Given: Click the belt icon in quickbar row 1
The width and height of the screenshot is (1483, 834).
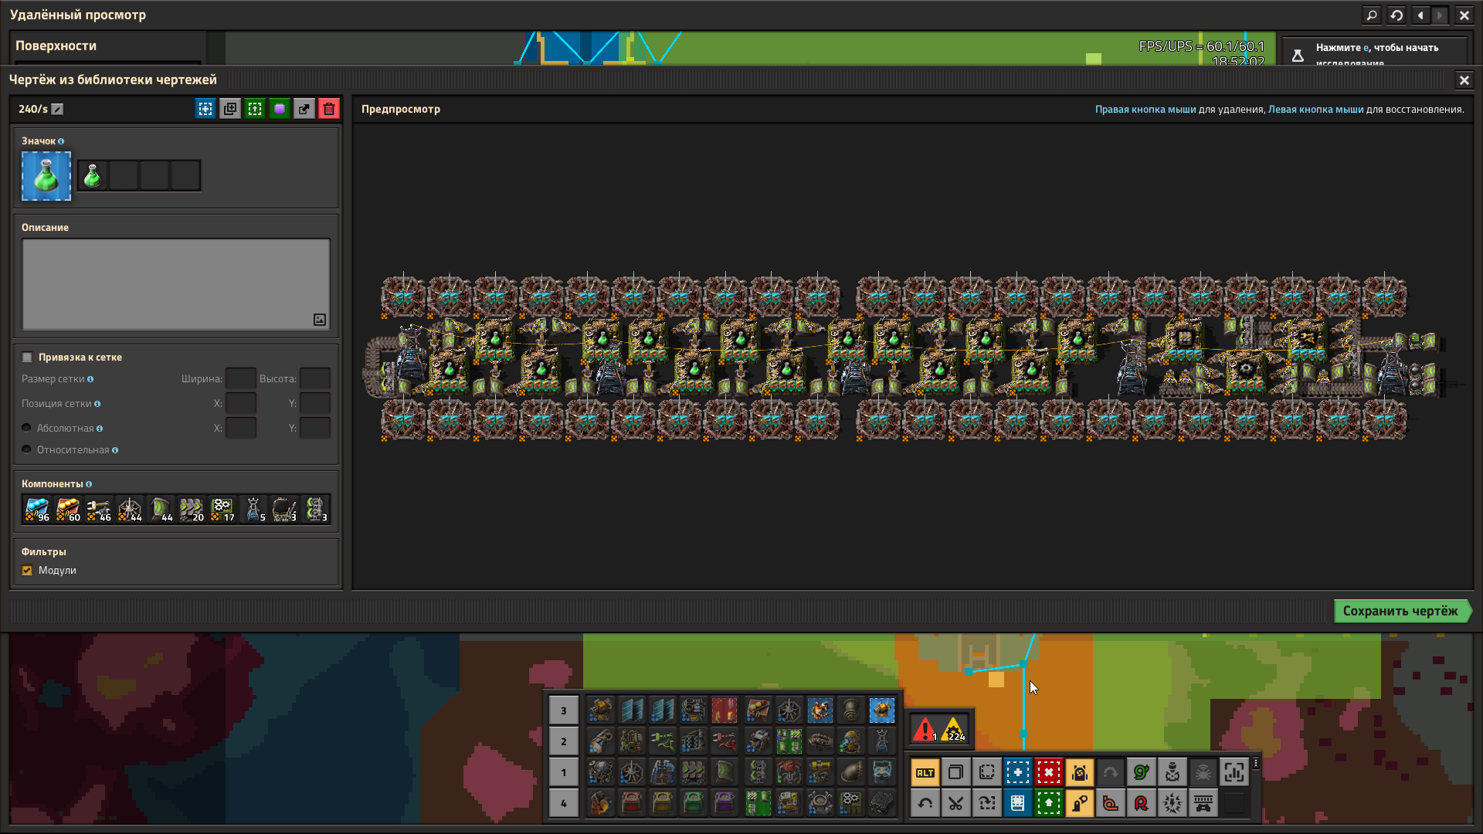Looking at the screenshot, I should pos(693,772).
